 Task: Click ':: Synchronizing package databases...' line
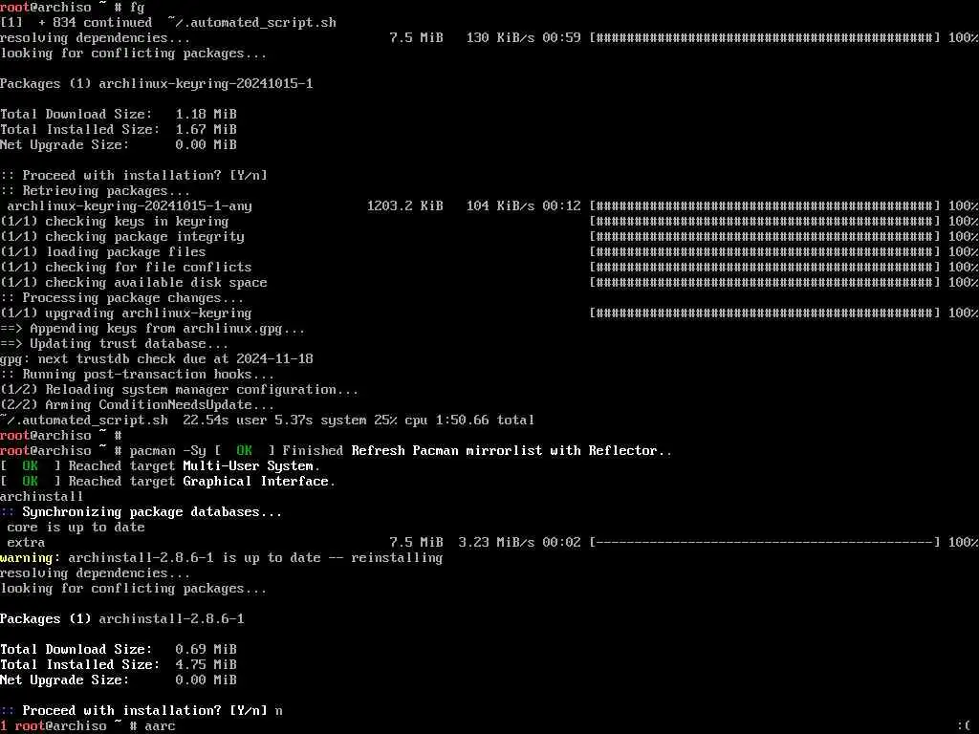[141, 512]
